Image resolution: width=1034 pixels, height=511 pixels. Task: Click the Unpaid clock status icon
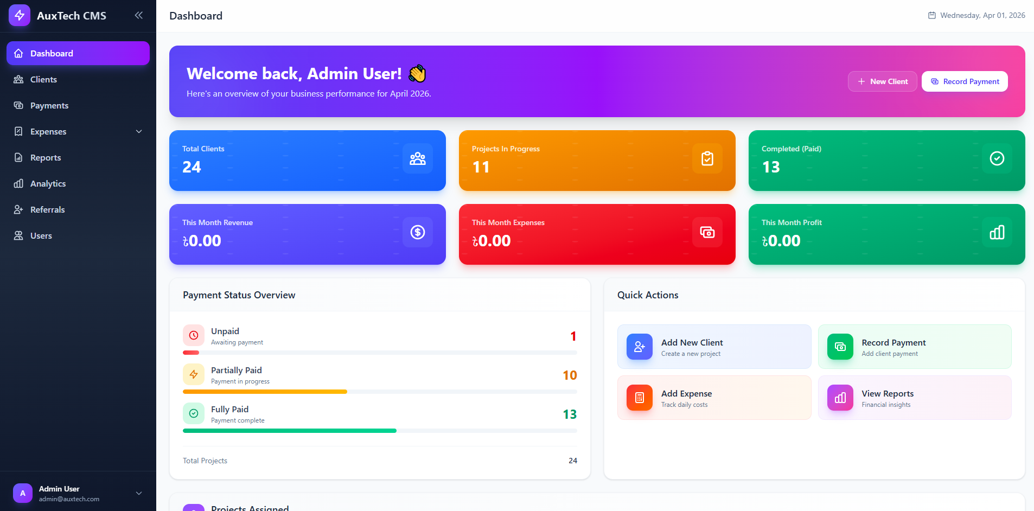194,336
